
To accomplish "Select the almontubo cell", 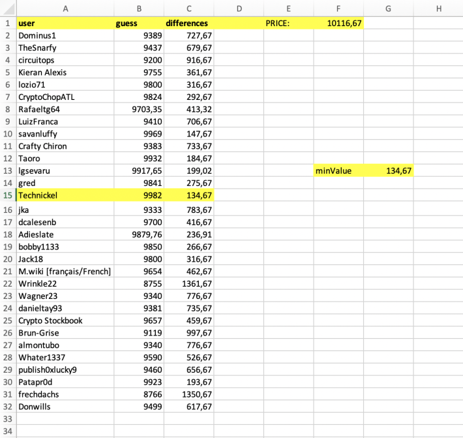I will click(x=65, y=345).
